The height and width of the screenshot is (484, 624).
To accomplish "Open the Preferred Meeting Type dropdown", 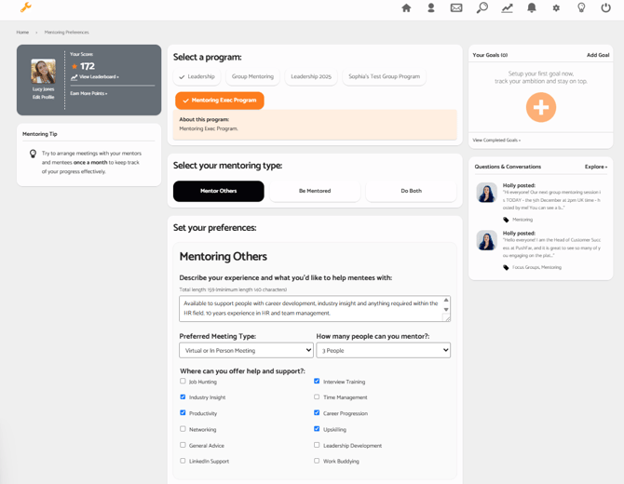I will click(246, 350).
